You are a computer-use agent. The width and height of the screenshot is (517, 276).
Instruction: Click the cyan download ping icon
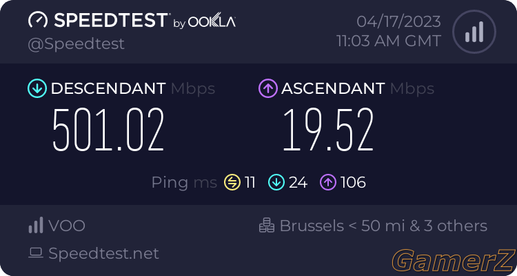[x=276, y=182]
